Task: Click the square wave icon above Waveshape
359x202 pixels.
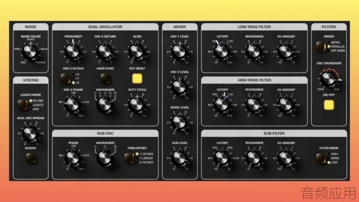Action: [115, 93]
